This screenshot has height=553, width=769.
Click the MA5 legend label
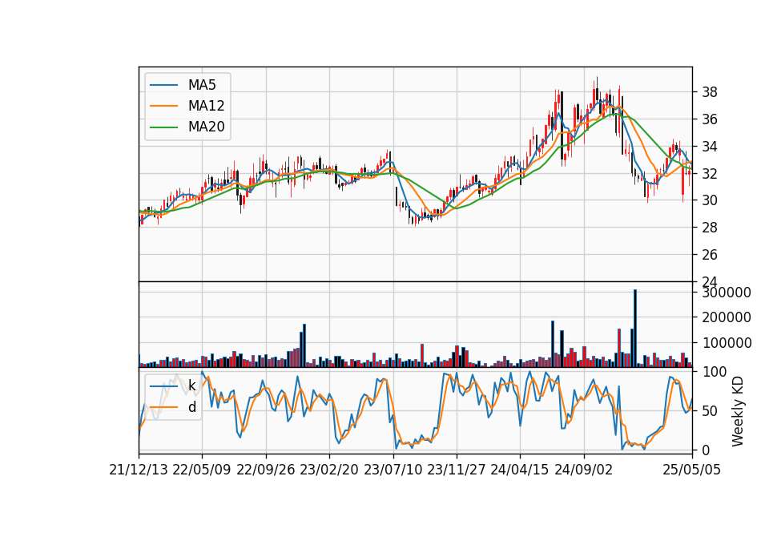(202, 85)
